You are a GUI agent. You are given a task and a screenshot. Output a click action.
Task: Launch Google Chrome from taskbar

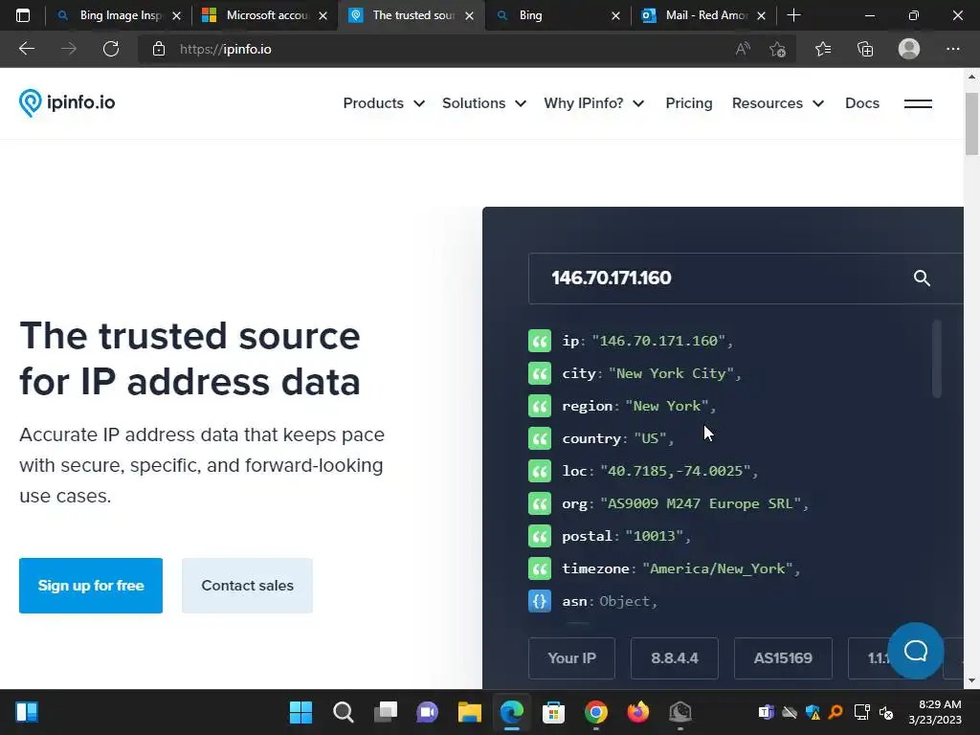[x=595, y=712]
